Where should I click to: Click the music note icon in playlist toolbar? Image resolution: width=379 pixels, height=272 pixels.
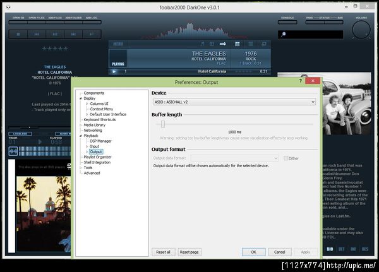click(x=203, y=44)
